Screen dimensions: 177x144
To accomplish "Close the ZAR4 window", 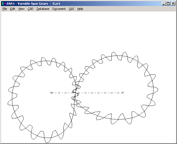I will pos(173,4).
